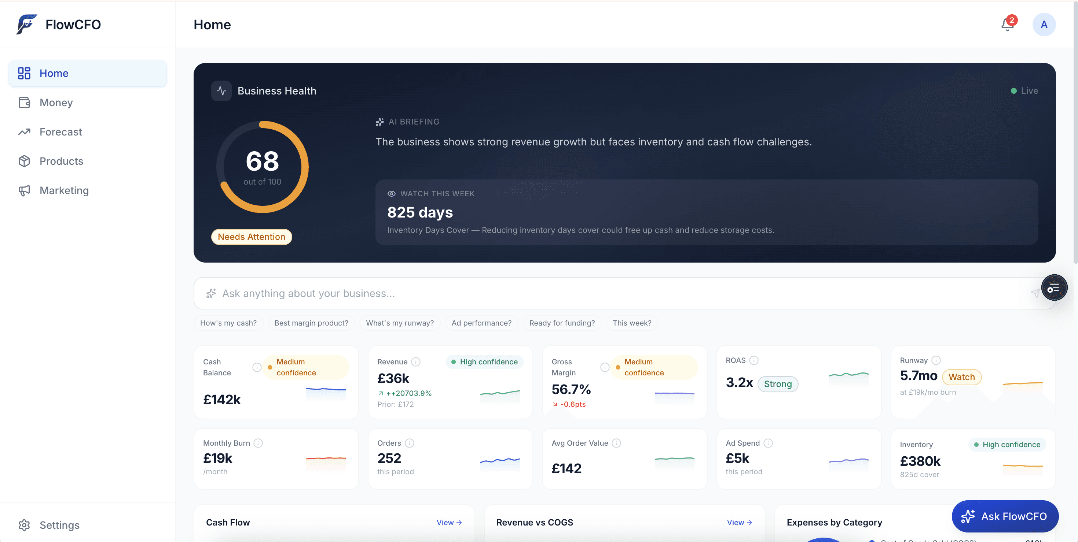
Task: Open the Money section
Action: (x=88, y=103)
